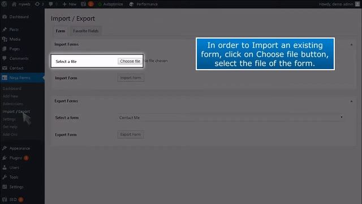This screenshot has height=204, width=362.
Task: Click the Users icon
Action: point(5,168)
